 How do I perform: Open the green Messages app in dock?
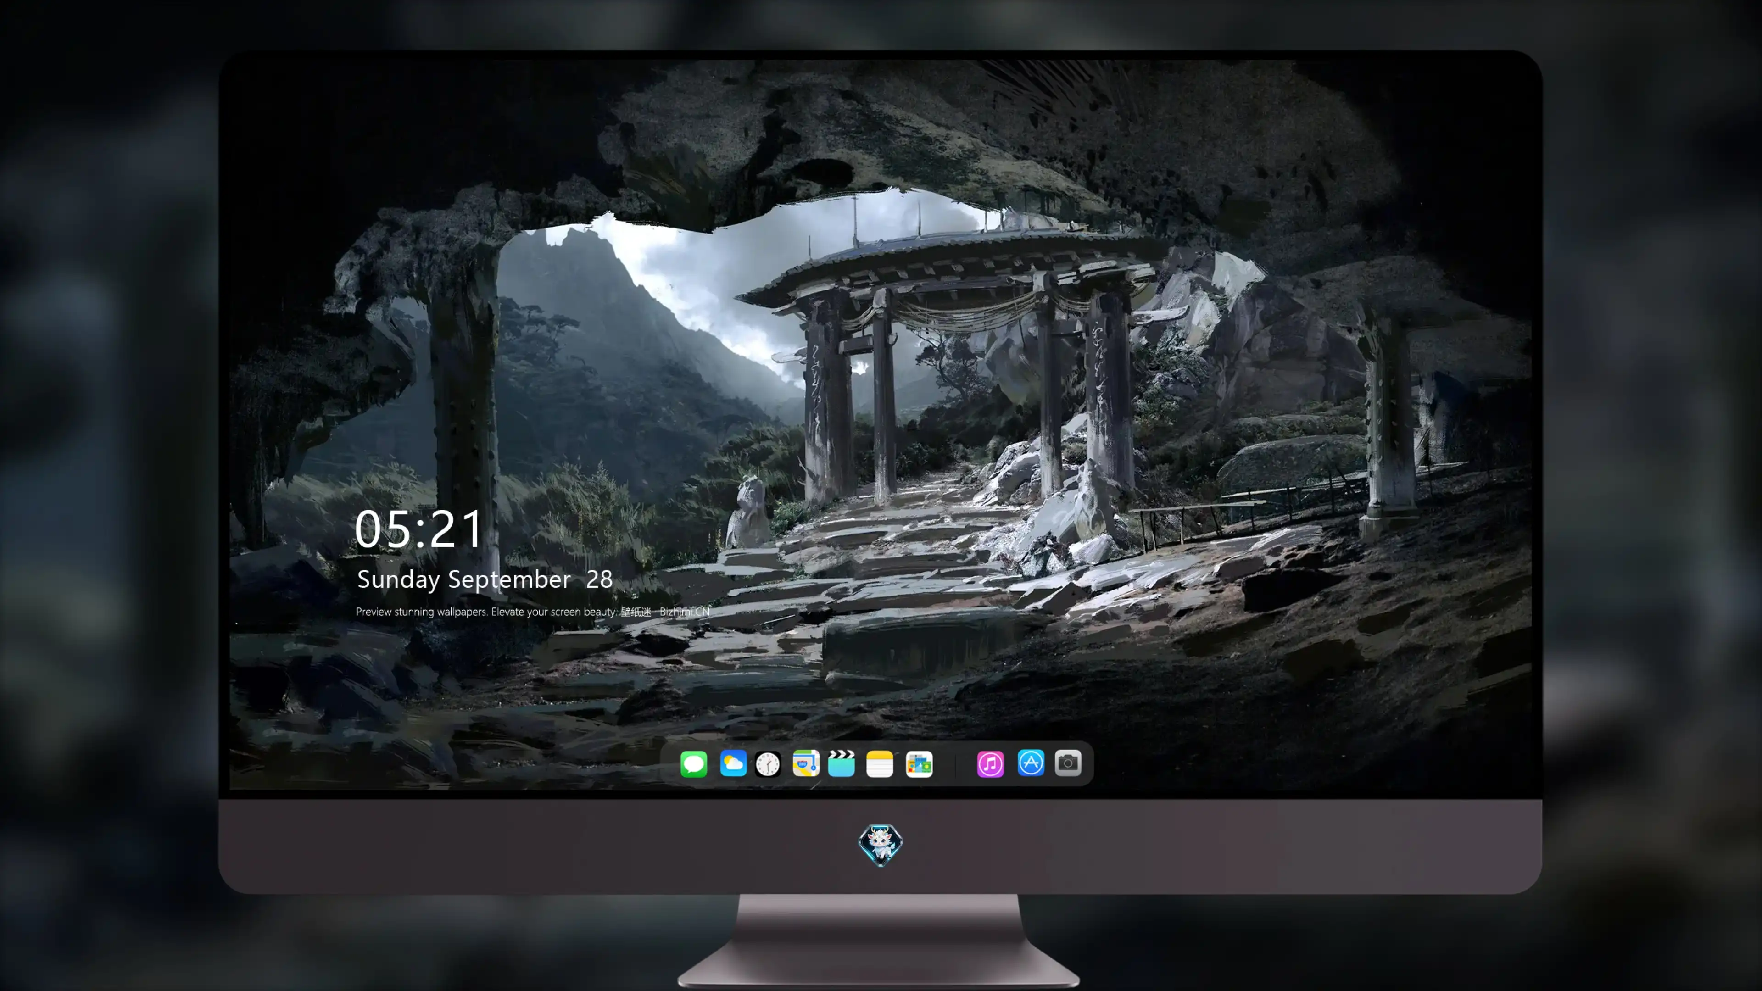[694, 764]
